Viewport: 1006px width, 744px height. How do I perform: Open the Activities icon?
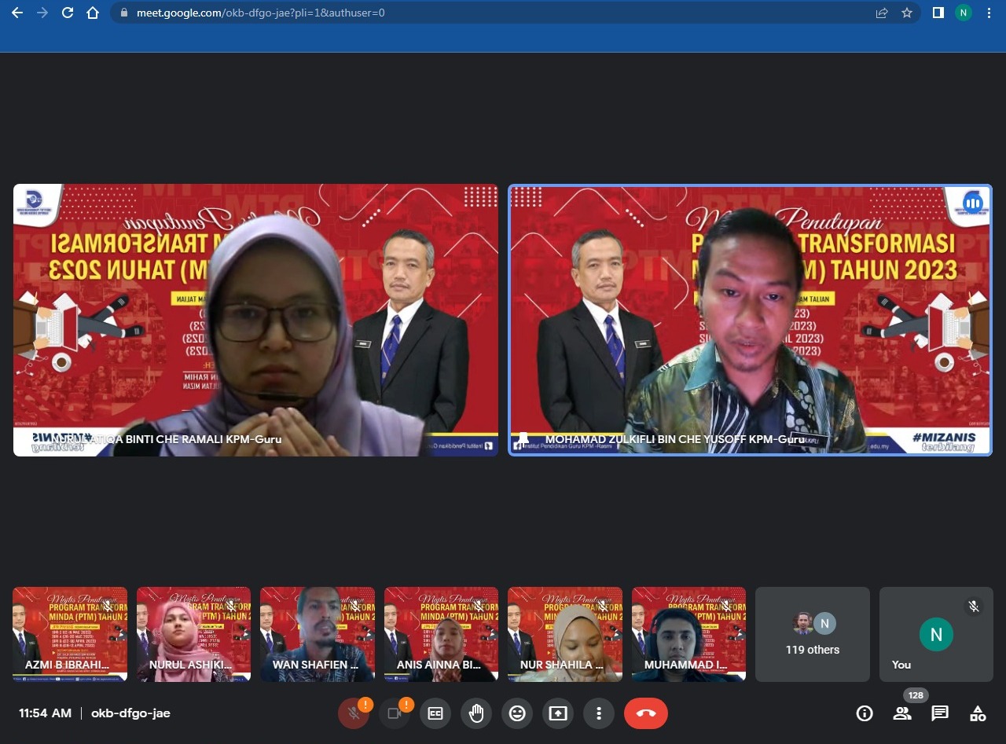978,713
